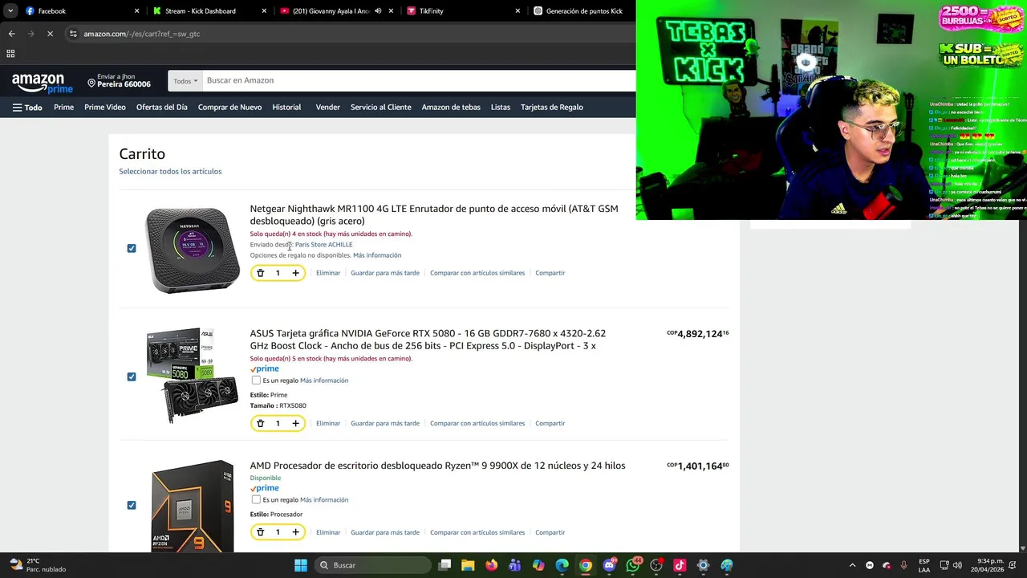Open Copilot from taskbar
The height and width of the screenshot is (578, 1027).
tap(538, 565)
